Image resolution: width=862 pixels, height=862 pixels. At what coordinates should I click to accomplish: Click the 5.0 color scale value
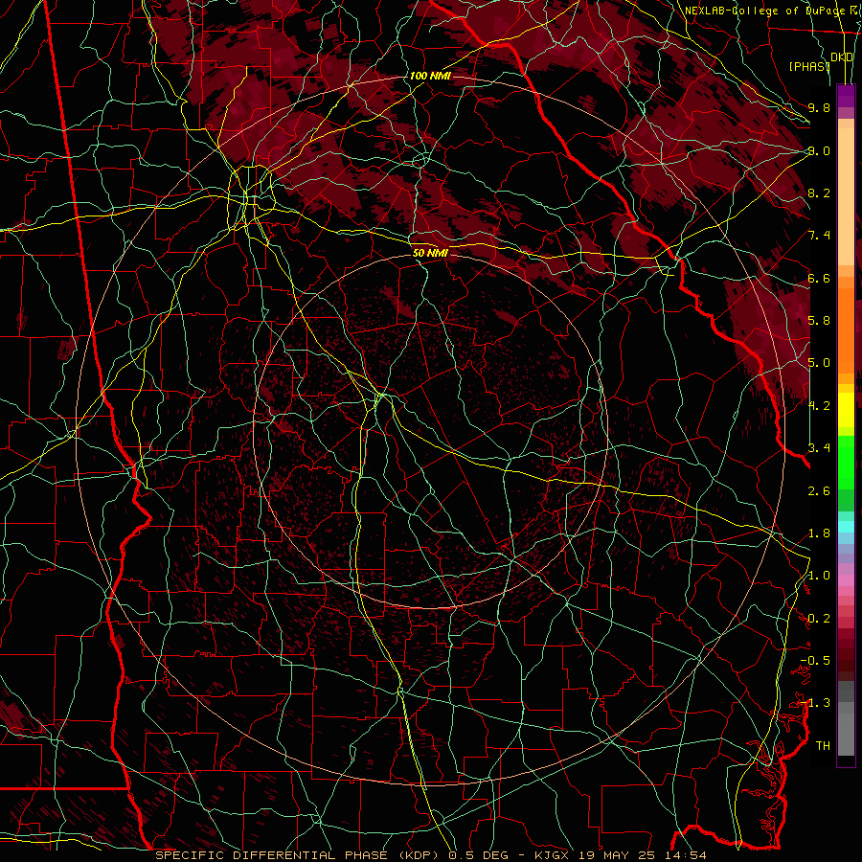(819, 363)
